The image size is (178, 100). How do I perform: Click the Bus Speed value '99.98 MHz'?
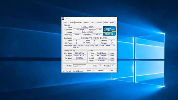80,58
